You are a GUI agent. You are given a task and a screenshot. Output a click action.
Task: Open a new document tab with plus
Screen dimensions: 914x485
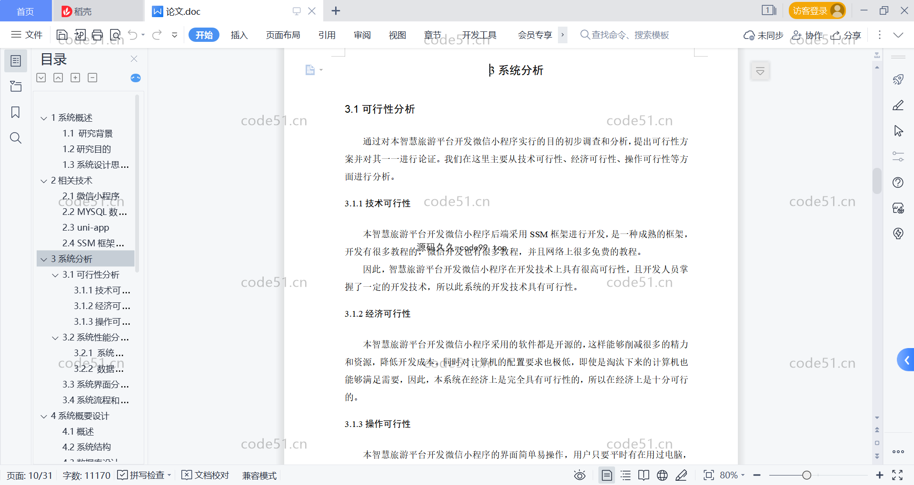(336, 11)
